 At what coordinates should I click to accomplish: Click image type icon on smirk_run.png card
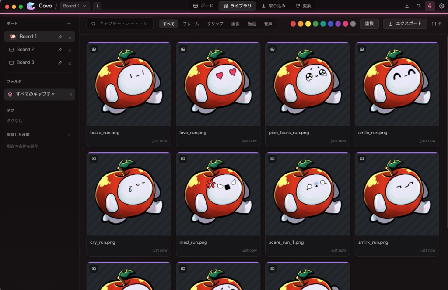(x=362, y=159)
